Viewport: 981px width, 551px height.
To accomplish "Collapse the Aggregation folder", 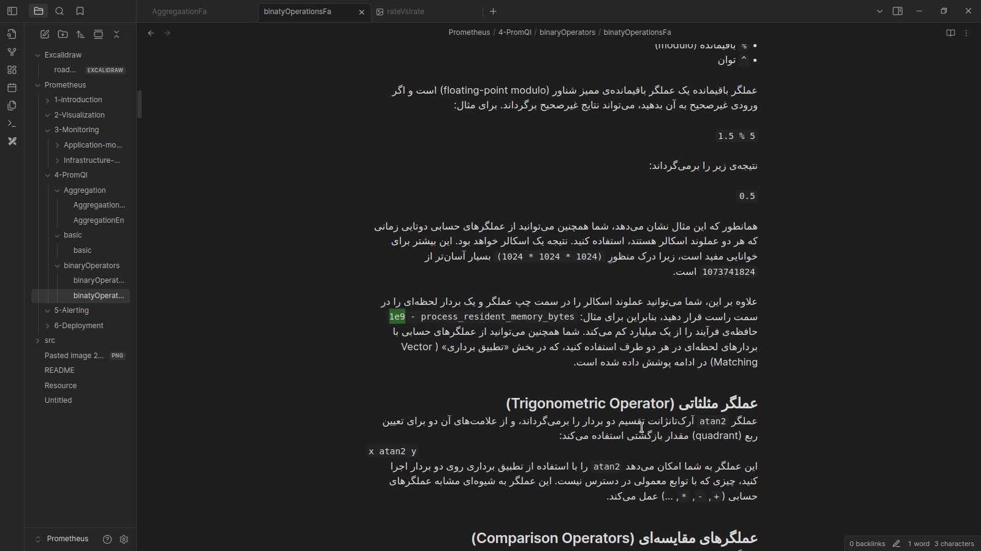I will (x=58, y=190).
